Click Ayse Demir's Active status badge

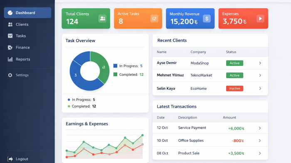pos(234,63)
